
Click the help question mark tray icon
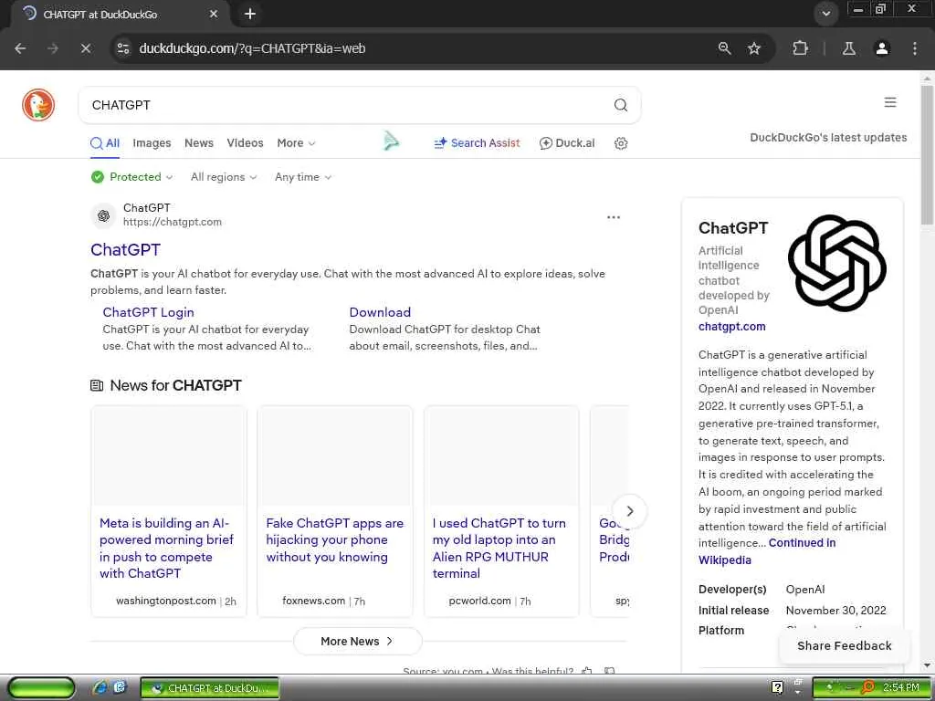777,688
